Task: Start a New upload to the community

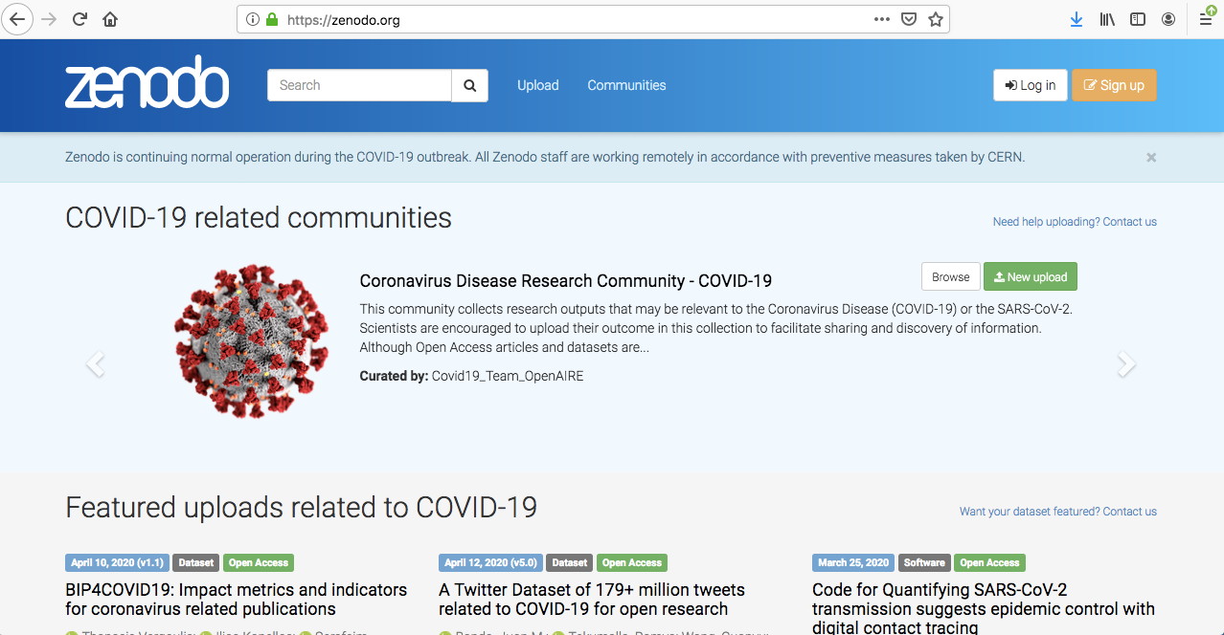Action: tap(1031, 276)
